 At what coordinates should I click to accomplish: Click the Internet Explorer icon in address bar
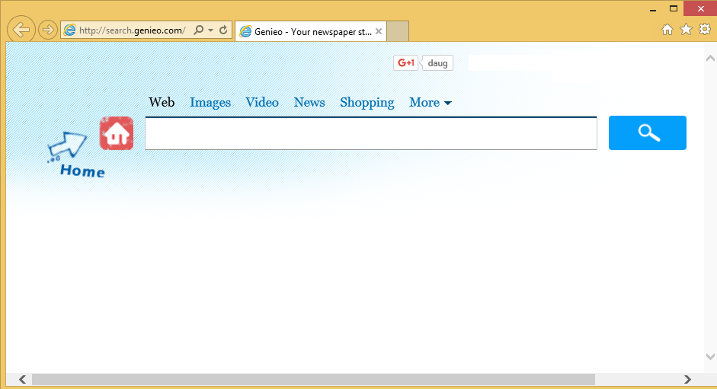(x=69, y=30)
